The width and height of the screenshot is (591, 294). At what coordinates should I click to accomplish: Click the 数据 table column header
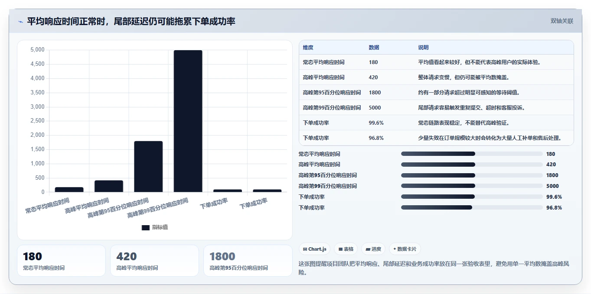374,48
